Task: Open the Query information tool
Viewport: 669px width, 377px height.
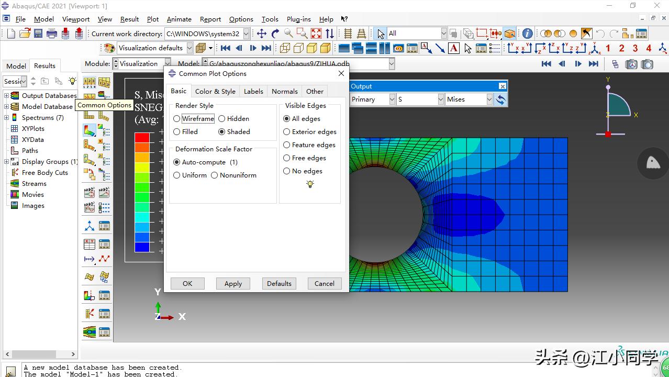Action: pyautogui.click(x=527, y=34)
